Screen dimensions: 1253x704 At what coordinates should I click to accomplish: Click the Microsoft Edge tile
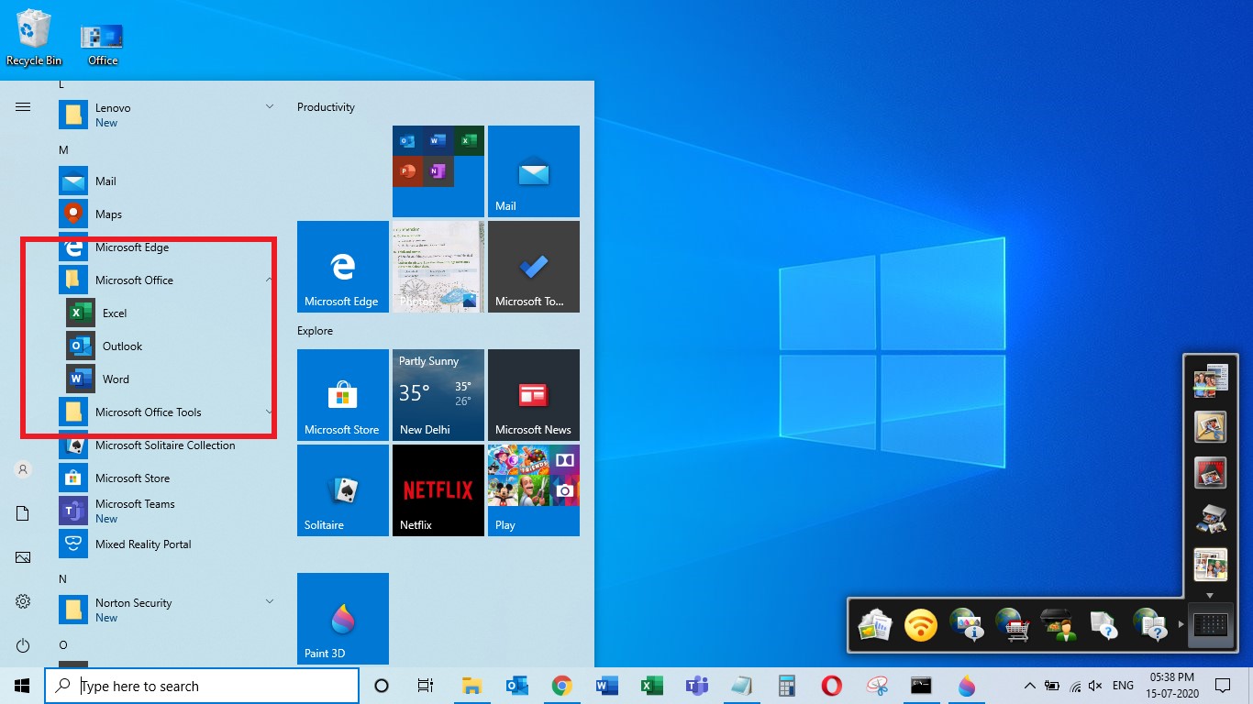tap(343, 267)
